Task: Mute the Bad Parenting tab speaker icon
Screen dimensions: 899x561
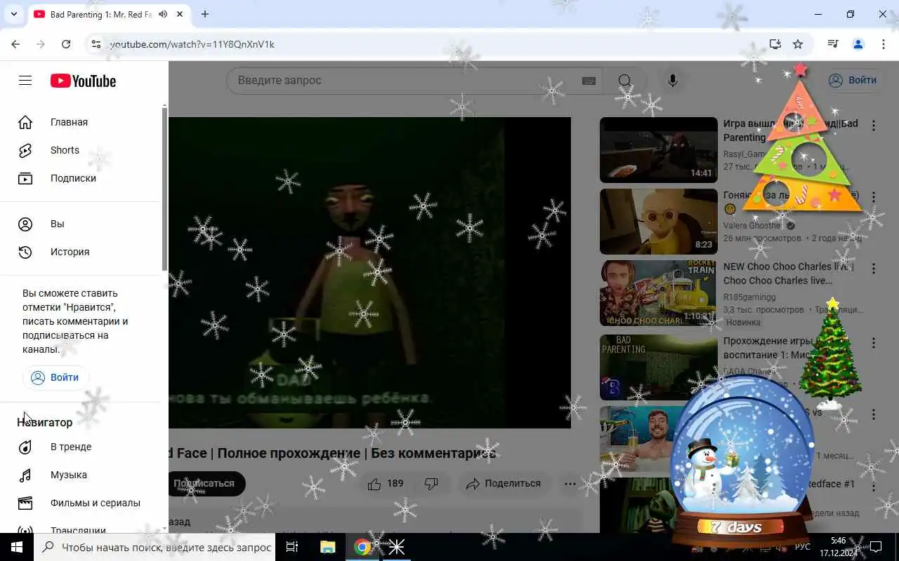Action: pos(163,14)
